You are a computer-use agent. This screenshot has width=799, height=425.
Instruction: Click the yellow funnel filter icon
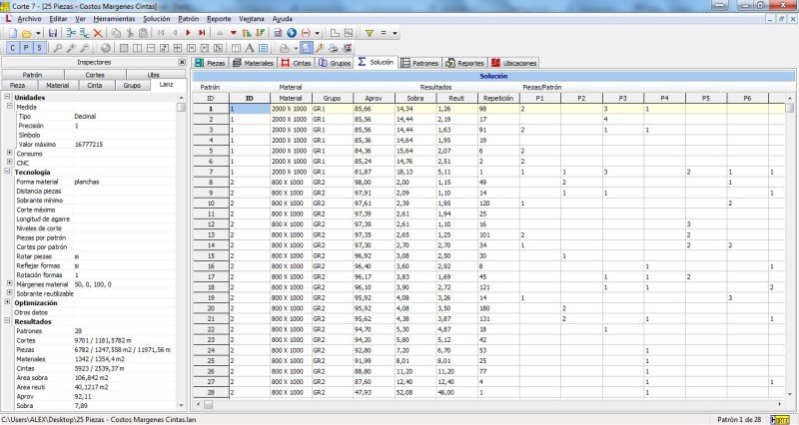[369, 33]
